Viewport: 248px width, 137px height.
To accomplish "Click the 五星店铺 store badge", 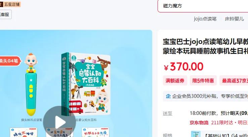I will point(10,4).
